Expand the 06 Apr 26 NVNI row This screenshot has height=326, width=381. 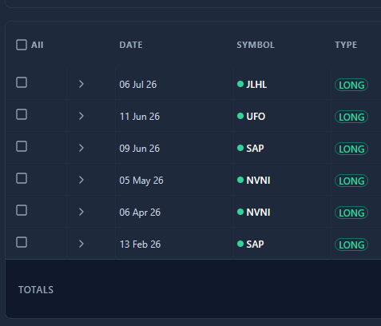(81, 212)
